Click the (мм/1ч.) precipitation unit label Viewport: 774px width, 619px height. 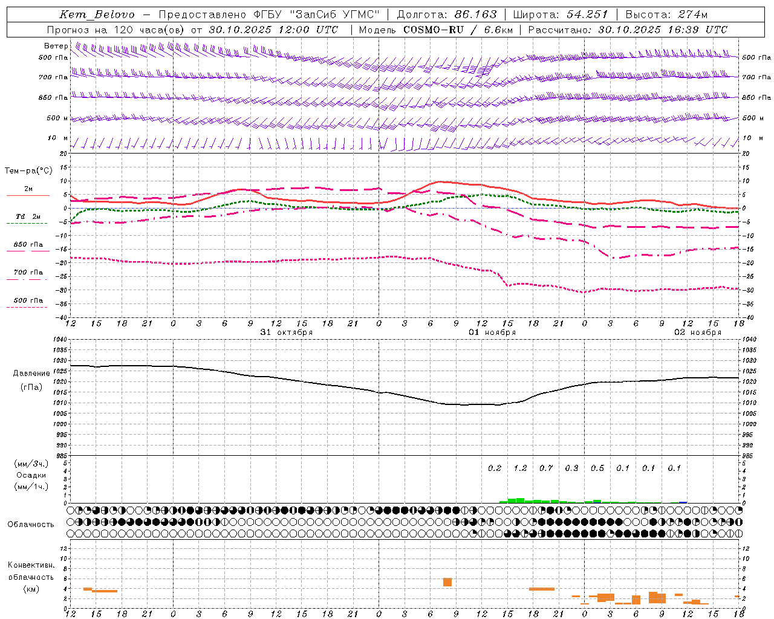click(x=31, y=486)
